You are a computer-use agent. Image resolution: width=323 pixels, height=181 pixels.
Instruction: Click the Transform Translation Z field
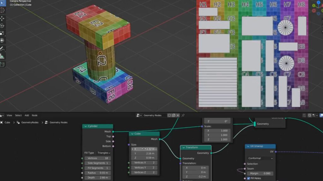pyautogui.click(x=196, y=177)
